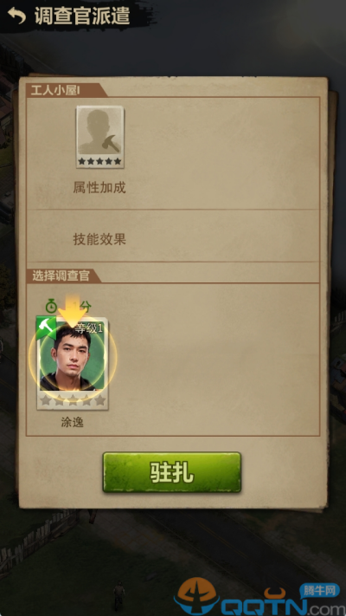Tap the 腾牛网 badge
Image resolution: width=346 pixels, height=616 pixels.
[320, 591]
